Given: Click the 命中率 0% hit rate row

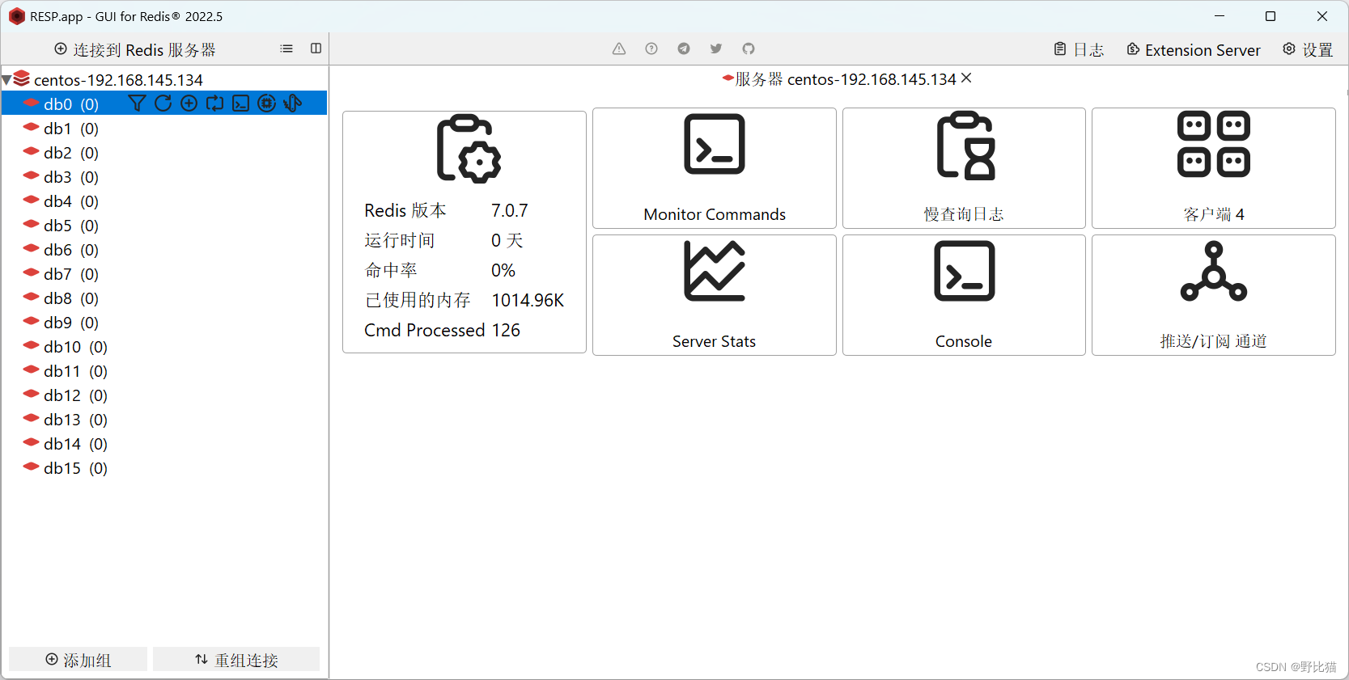Looking at the screenshot, I should click(439, 270).
